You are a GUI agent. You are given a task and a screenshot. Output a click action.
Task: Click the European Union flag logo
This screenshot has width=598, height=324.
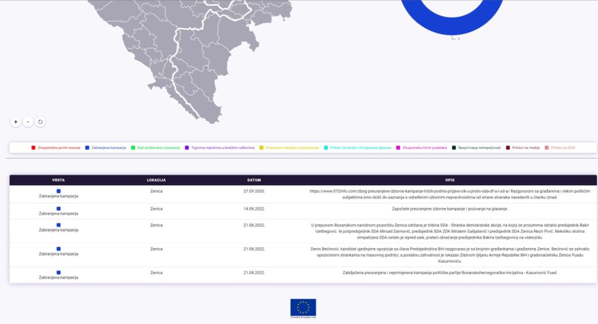[x=303, y=308]
